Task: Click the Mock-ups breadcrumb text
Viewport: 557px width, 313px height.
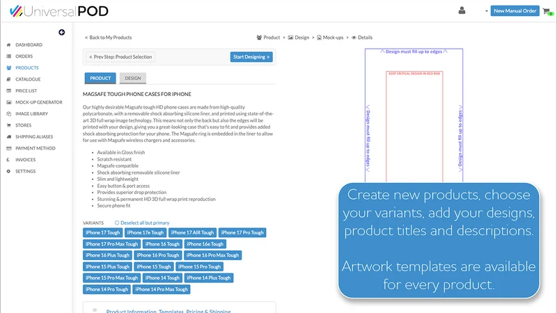Action: click(x=333, y=38)
